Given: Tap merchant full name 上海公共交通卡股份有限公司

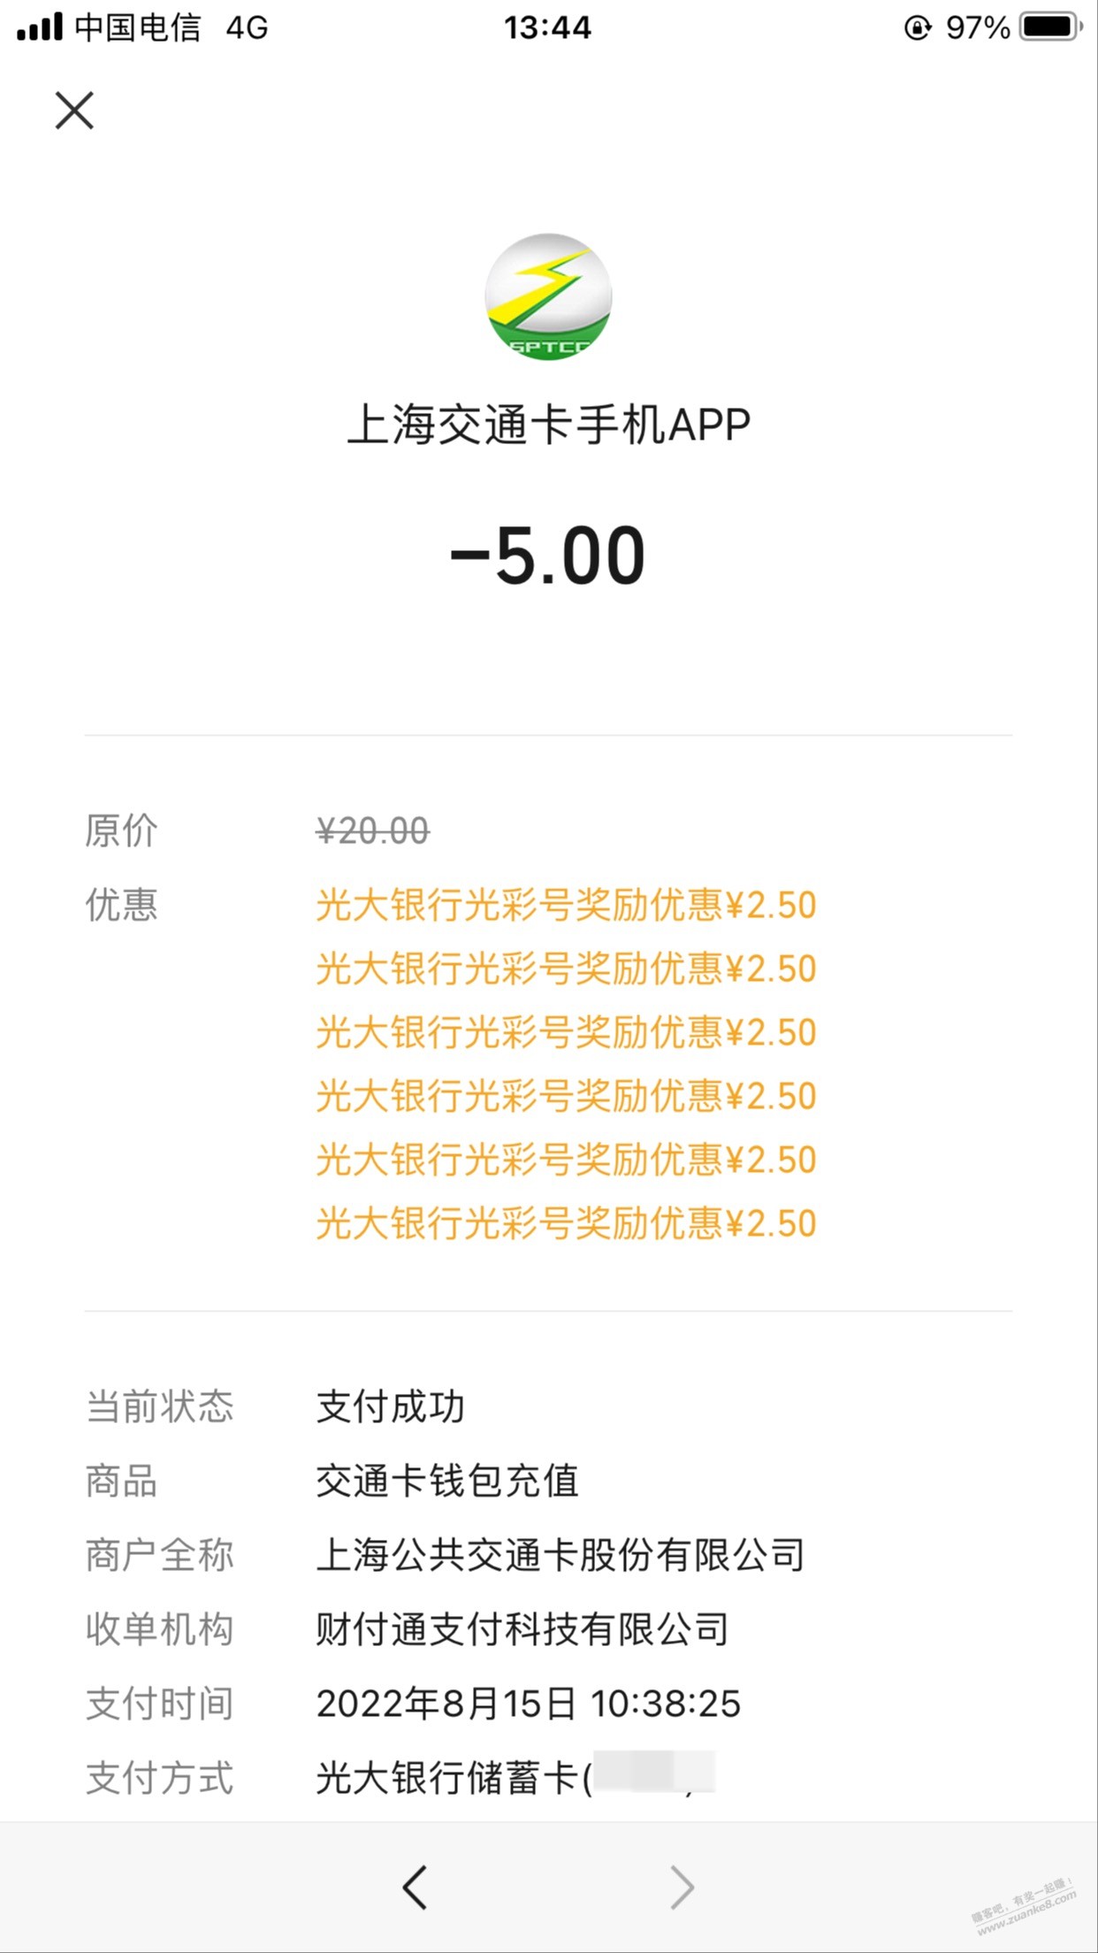Looking at the screenshot, I should pyautogui.click(x=560, y=1555).
